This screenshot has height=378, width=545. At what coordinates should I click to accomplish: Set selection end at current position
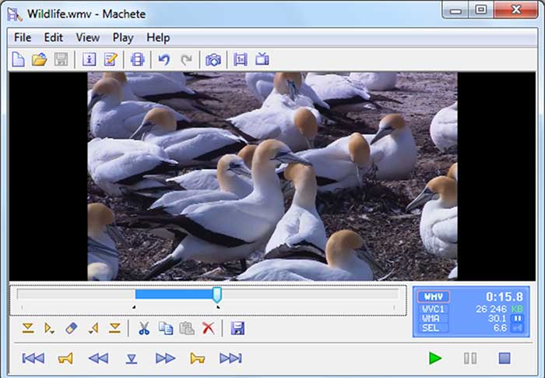[114, 328]
